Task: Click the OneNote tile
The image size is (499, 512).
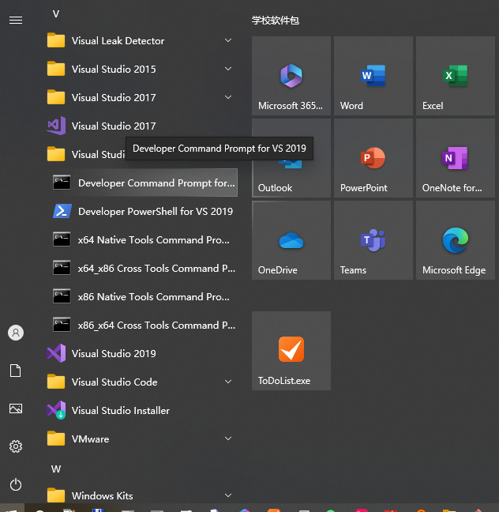Action: tap(455, 159)
